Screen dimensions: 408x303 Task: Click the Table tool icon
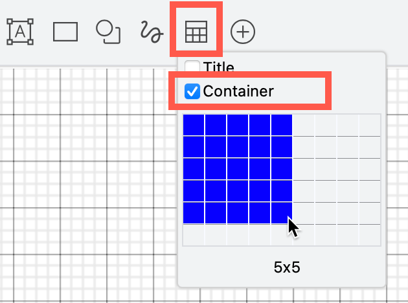pyautogui.click(x=196, y=31)
